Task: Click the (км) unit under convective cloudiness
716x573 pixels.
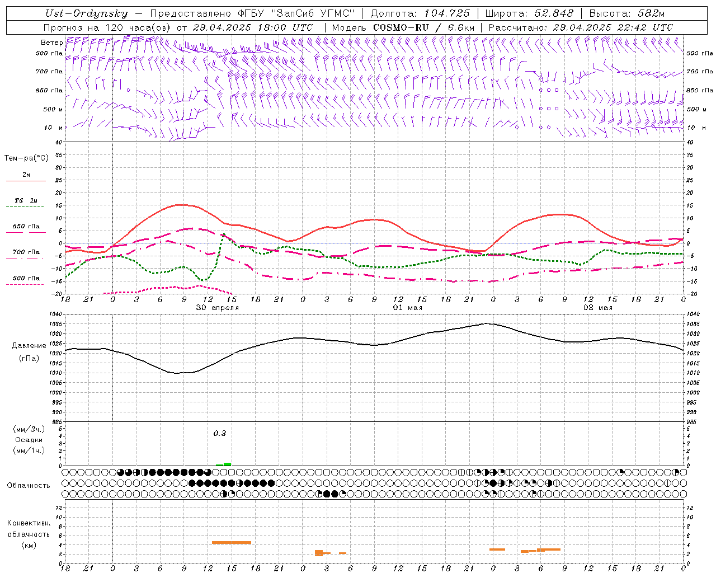Action: coord(29,545)
